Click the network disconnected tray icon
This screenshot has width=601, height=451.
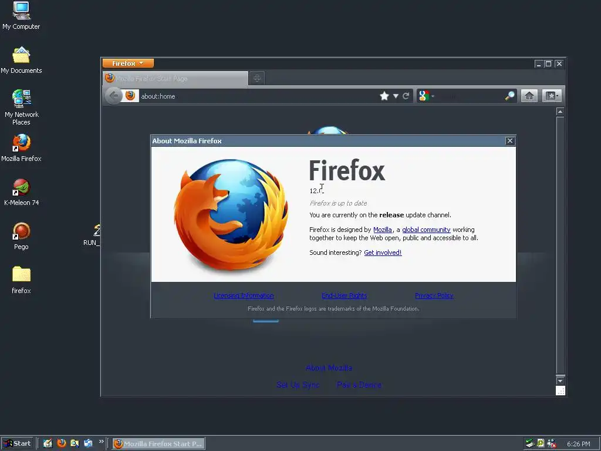click(x=552, y=443)
